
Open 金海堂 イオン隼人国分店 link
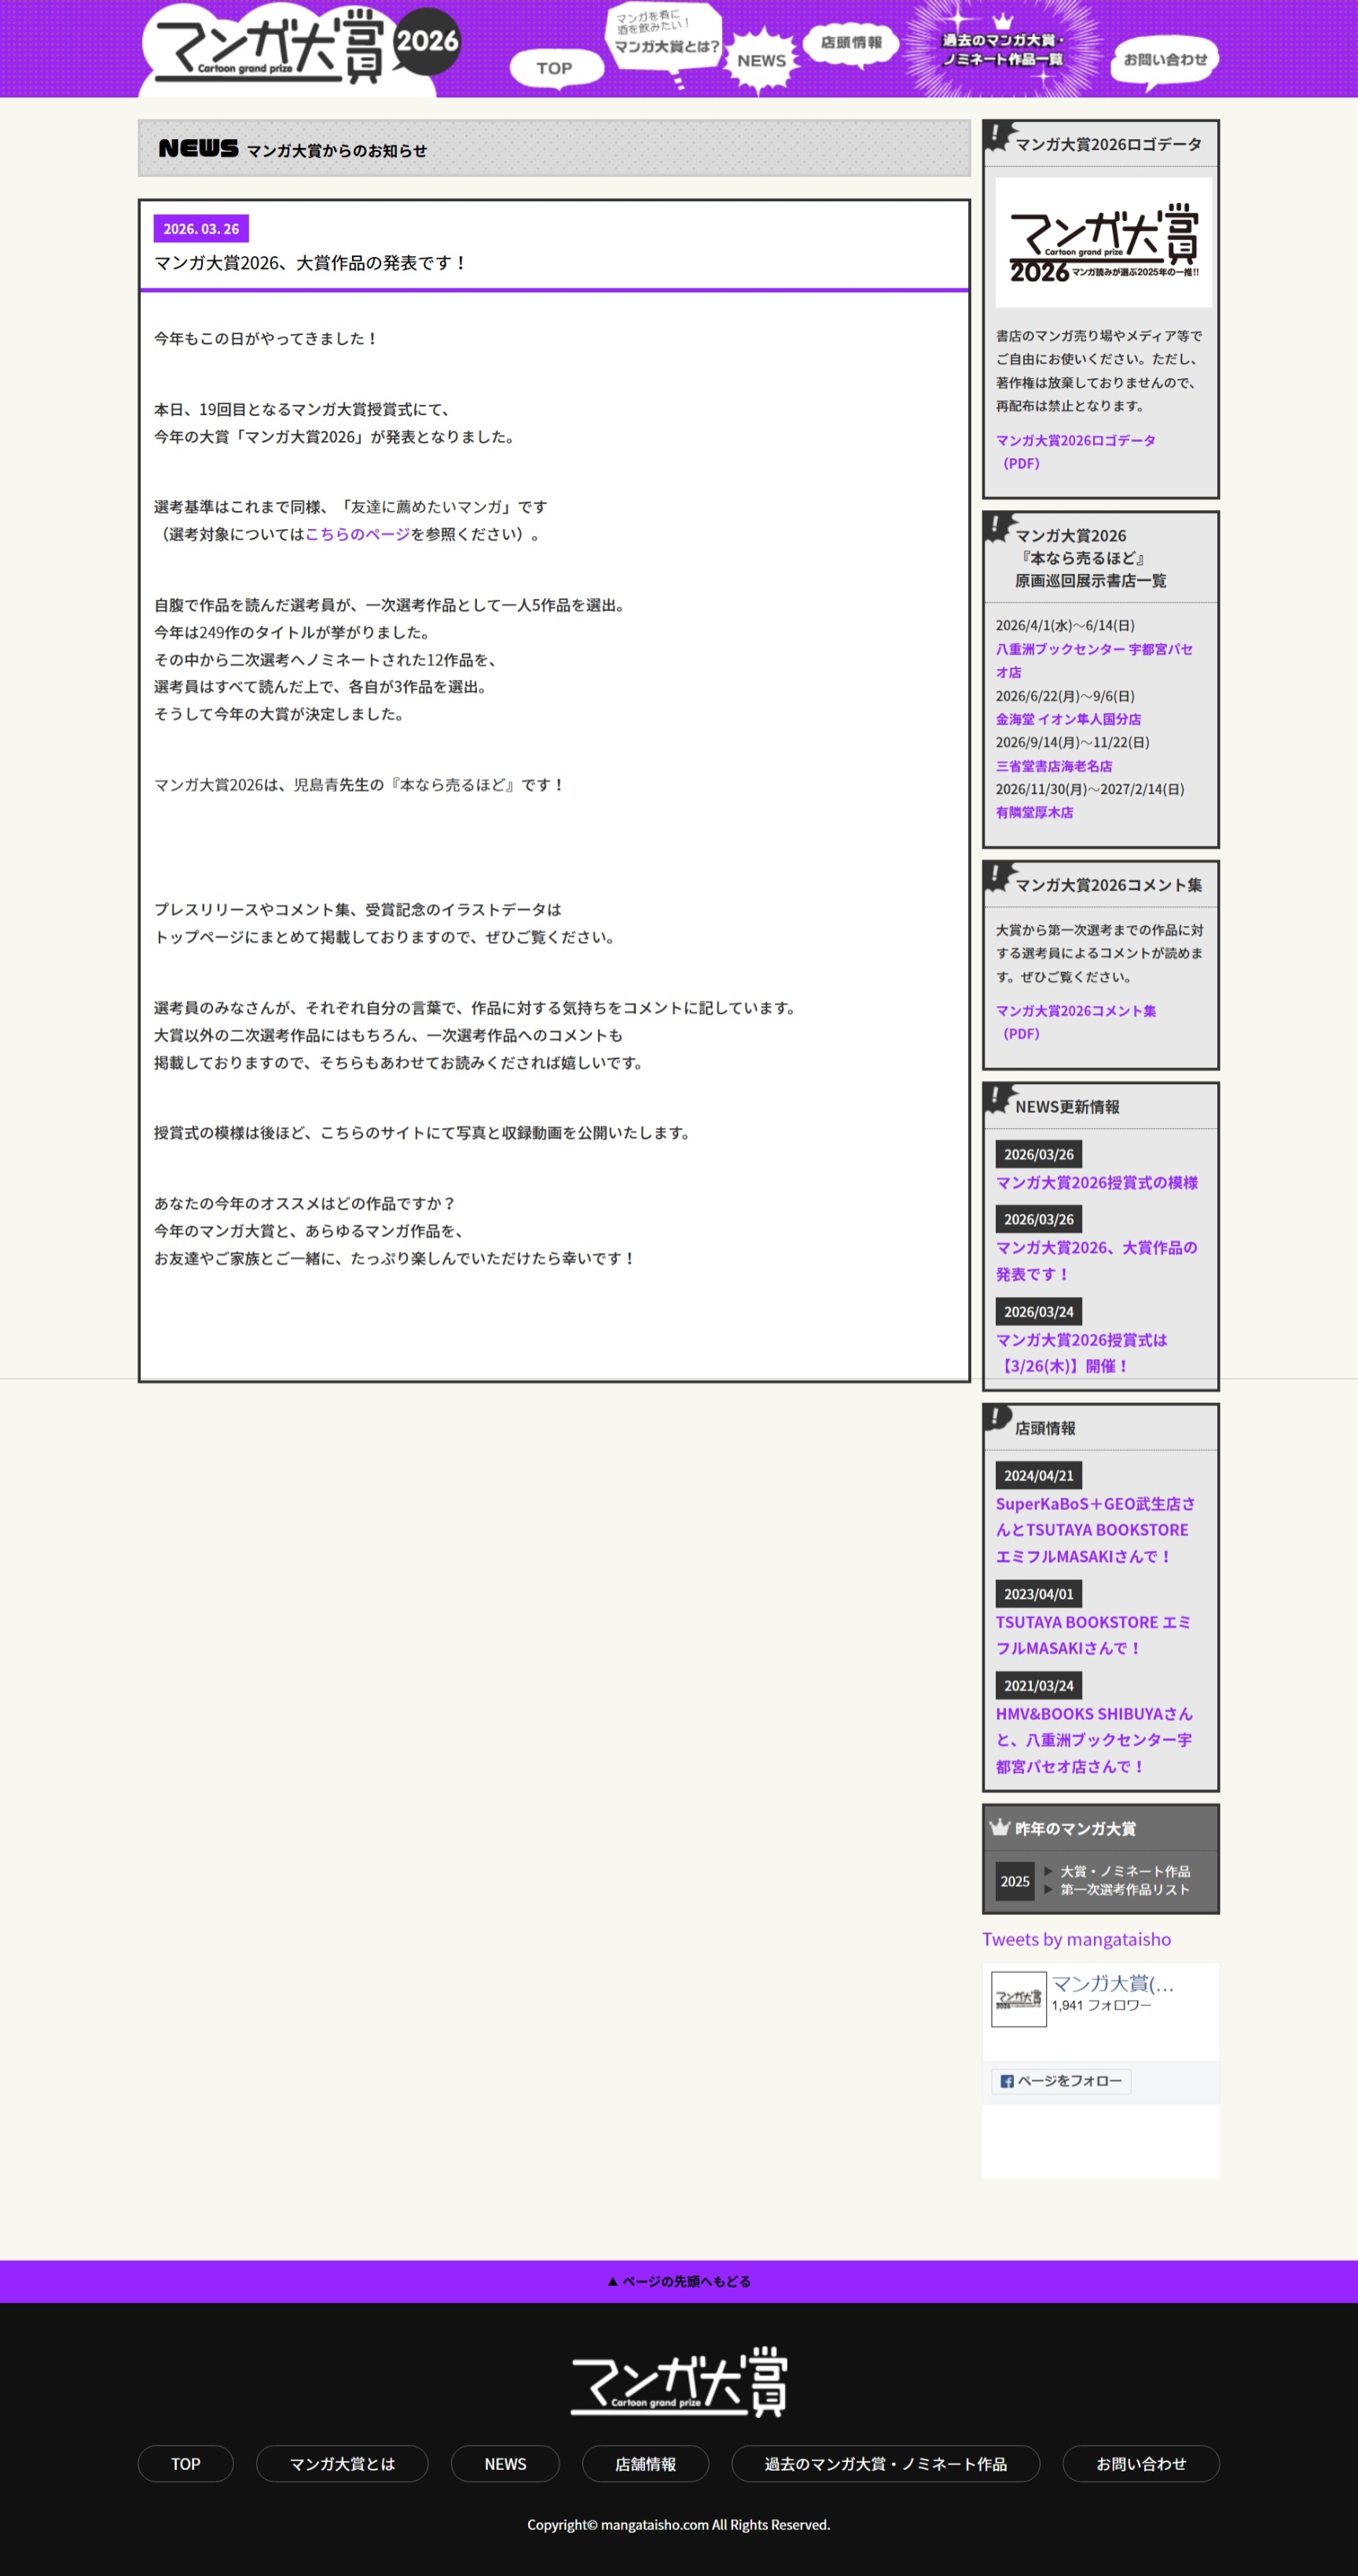click(1067, 719)
